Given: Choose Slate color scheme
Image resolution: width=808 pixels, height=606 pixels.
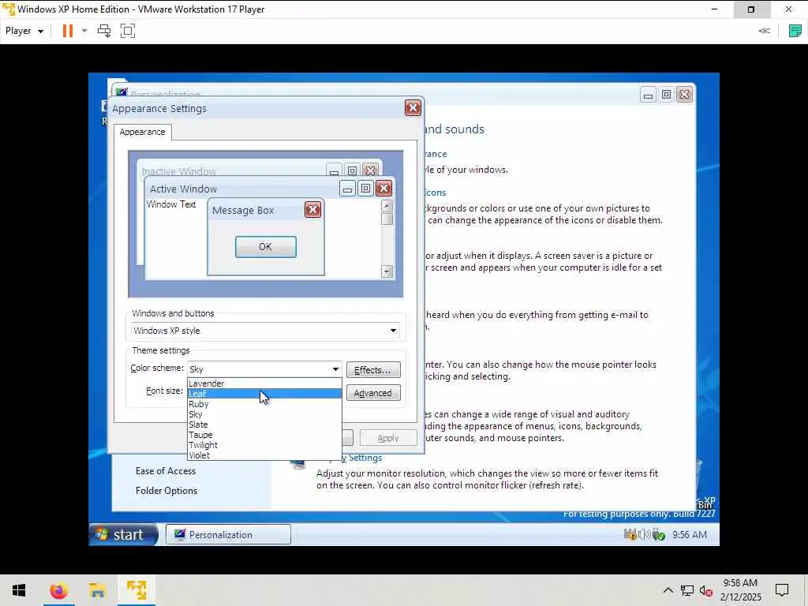Looking at the screenshot, I should pyautogui.click(x=264, y=425).
